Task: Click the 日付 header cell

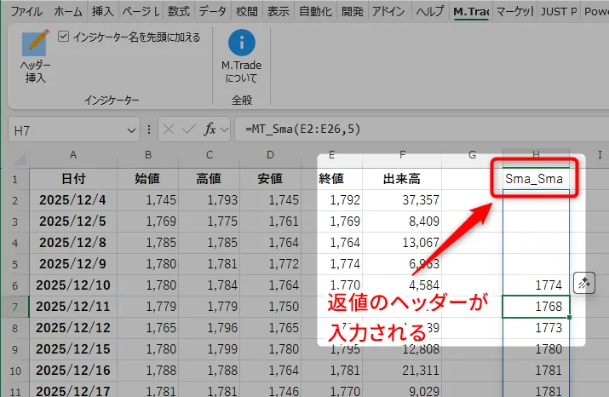Action: click(73, 179)
